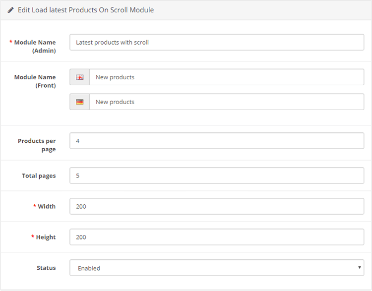The width and height of the screenshot is (372, 291).
Task: Click the Module Name (Admin) label
Action: tap(35, 46)
